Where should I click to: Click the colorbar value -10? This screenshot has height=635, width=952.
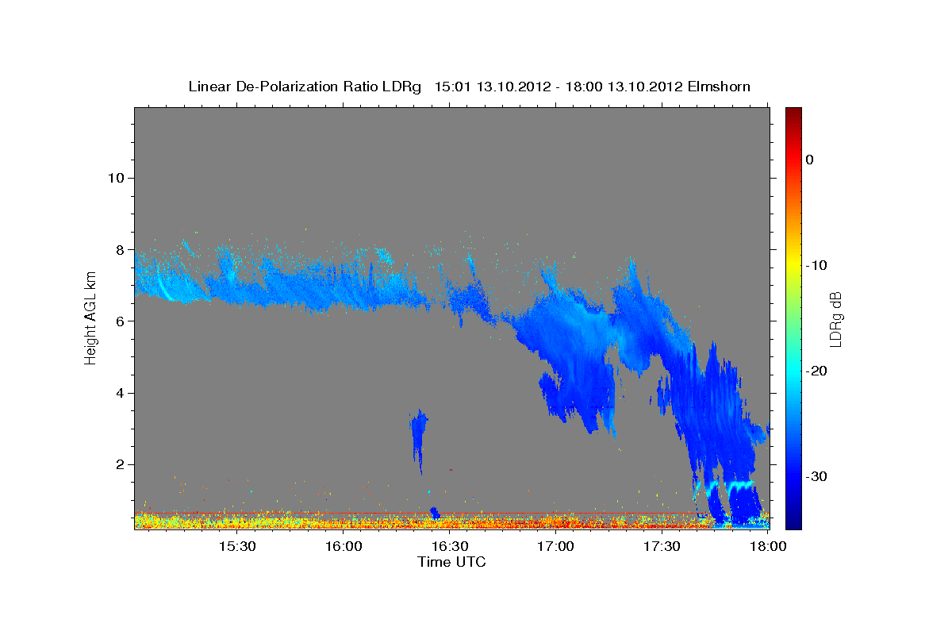coord(816,265)
